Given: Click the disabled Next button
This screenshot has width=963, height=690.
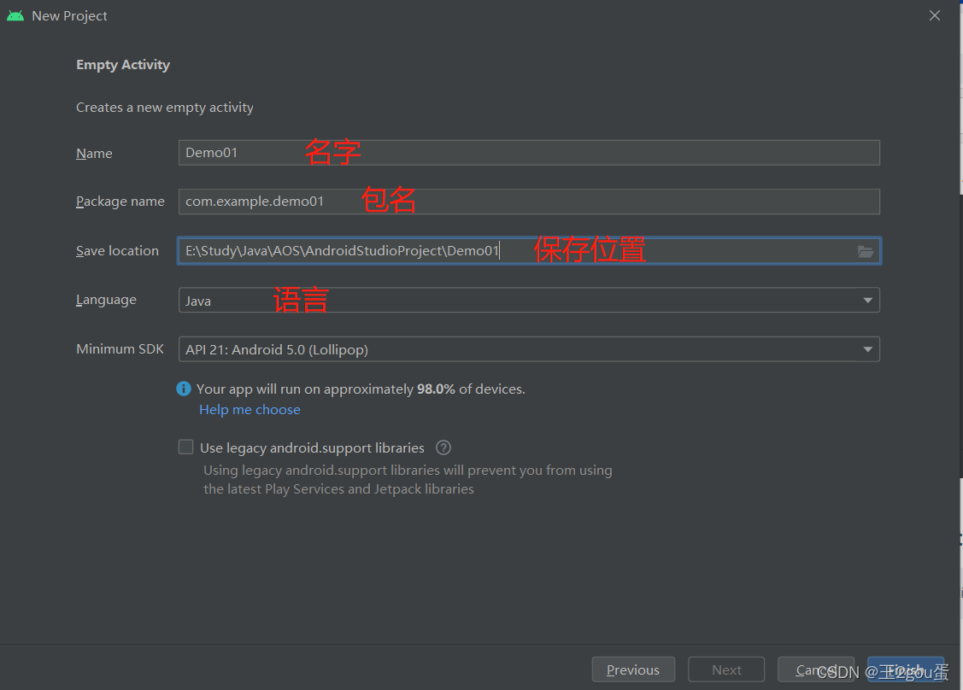Looking at the screenshot, I should pos(726,670).
